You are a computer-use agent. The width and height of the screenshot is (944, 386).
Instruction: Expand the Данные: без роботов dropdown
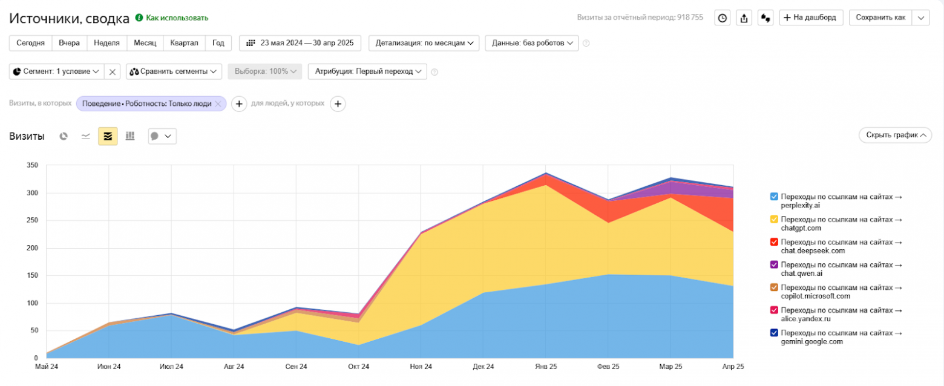(531, 43)
